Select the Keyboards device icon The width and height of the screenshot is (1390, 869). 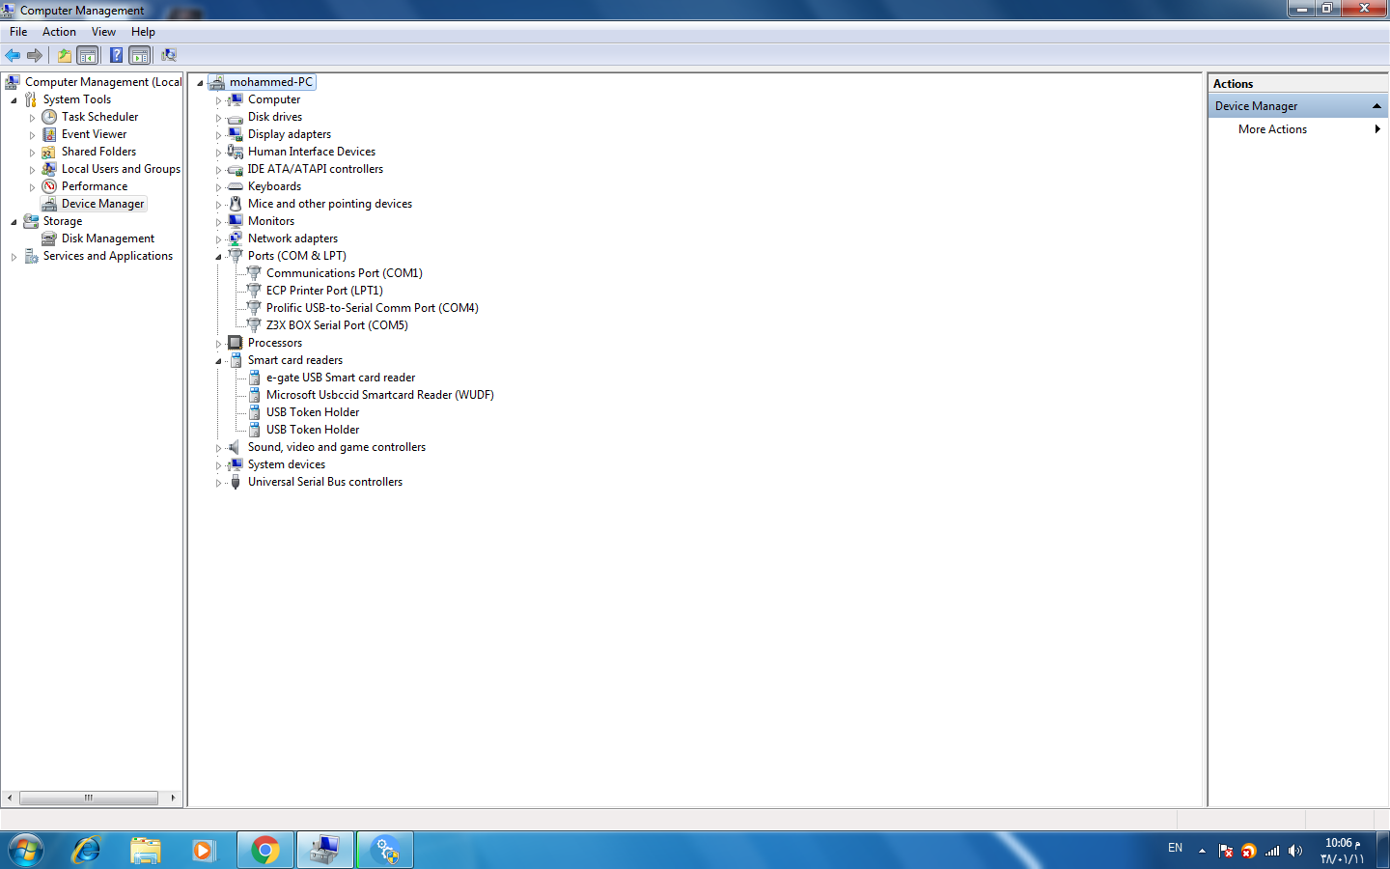236,186
